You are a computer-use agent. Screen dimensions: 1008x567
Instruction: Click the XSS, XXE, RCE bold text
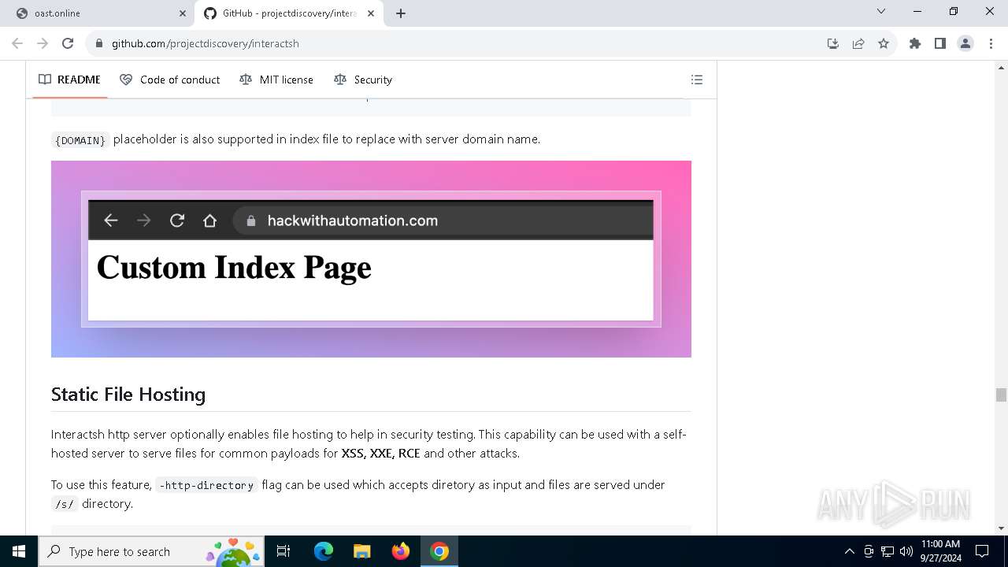pyautogui.click(x=381, y=454)
